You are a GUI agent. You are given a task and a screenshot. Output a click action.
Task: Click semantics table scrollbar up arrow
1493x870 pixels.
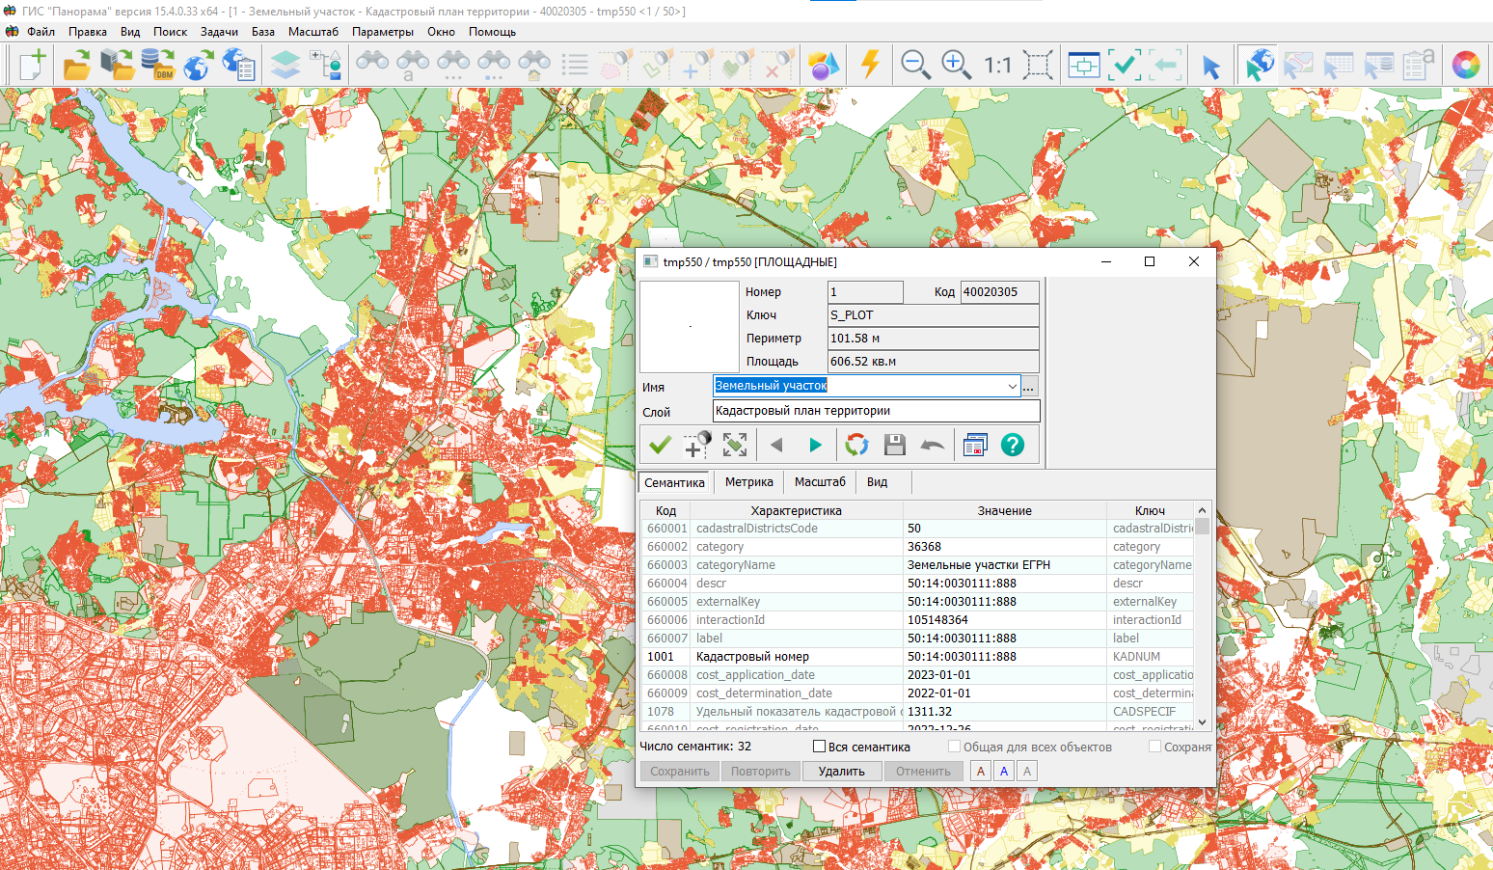click(1202, 510)
